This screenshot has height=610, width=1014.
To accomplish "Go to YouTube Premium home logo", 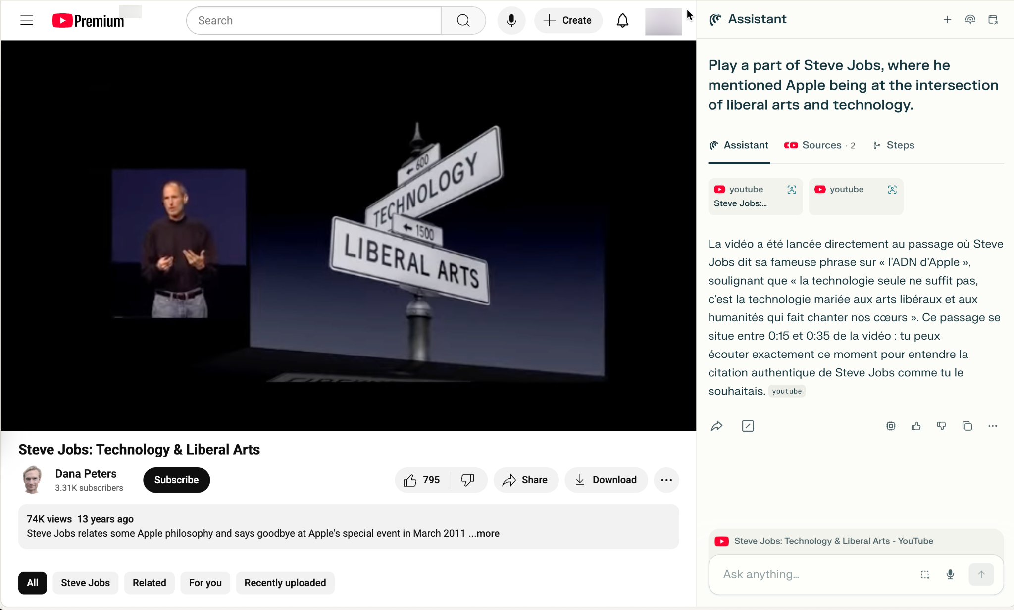I will 88,21.
